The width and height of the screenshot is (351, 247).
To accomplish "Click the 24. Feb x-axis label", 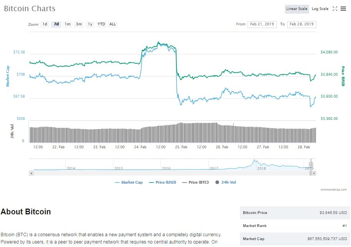I will tap(140, 147).
